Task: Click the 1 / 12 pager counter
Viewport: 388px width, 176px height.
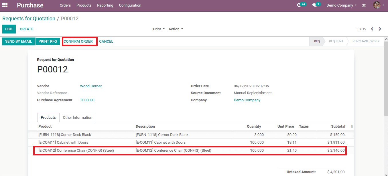Action: click(361, 29)
